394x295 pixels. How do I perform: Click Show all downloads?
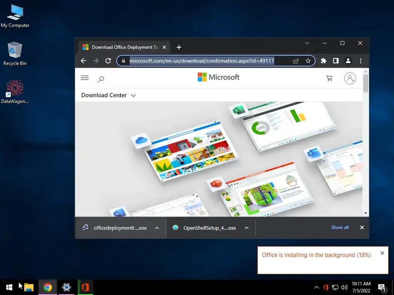tap(340, 227)
